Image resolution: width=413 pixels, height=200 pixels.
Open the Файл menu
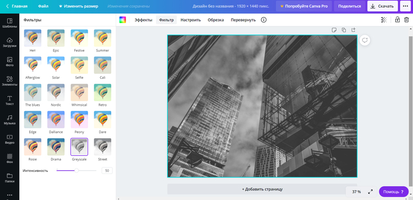coord(43,6)
